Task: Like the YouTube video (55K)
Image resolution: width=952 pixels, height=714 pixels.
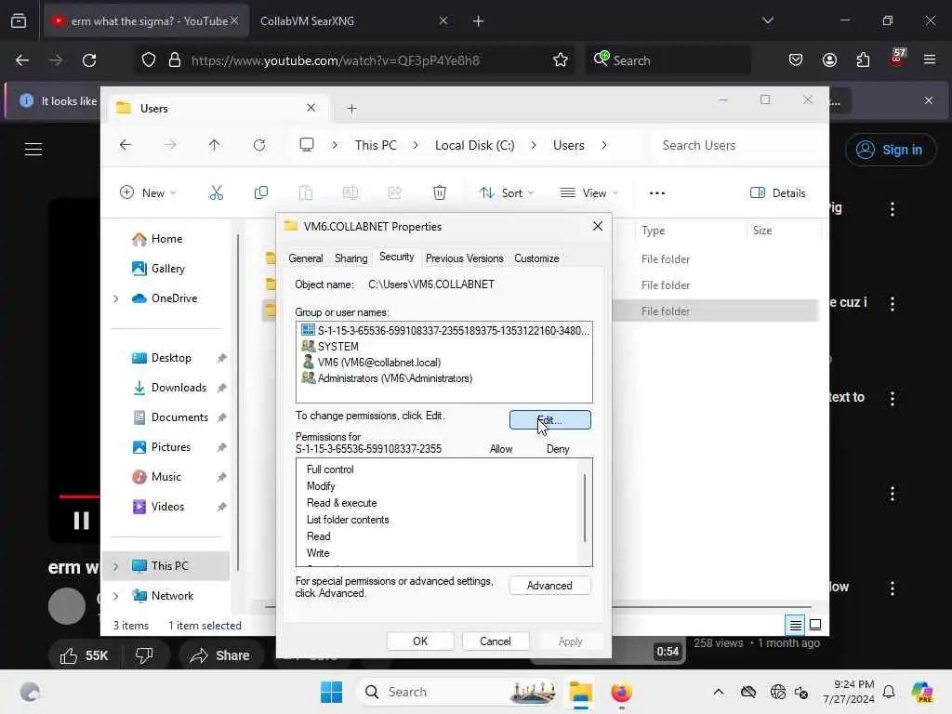Action: [85, 655]
